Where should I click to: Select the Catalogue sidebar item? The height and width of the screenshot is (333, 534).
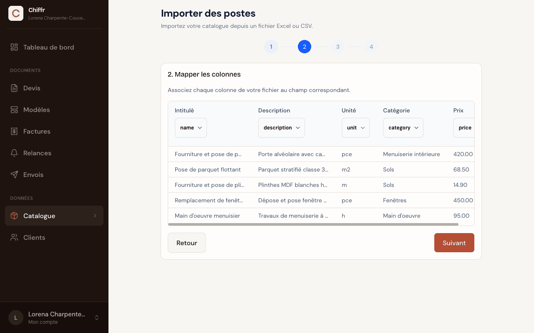pyautogui.click(x=54, y=216)
